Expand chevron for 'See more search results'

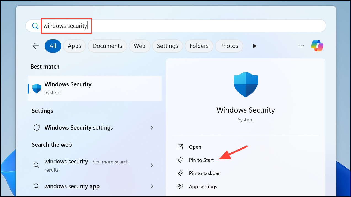pos(152,165)
